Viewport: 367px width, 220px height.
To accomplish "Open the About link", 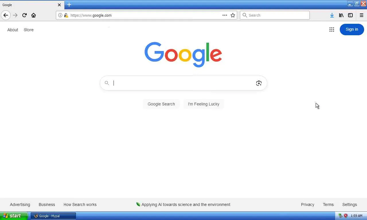I will [x=13, y=30].
